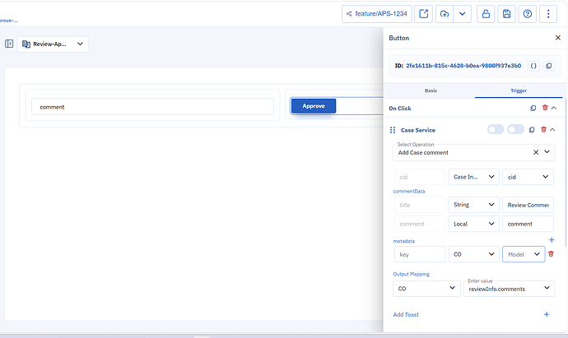The height and width of the screenshot is (338, 568).
Task: Click the Add Toast link
Action: tap(406, 314)
